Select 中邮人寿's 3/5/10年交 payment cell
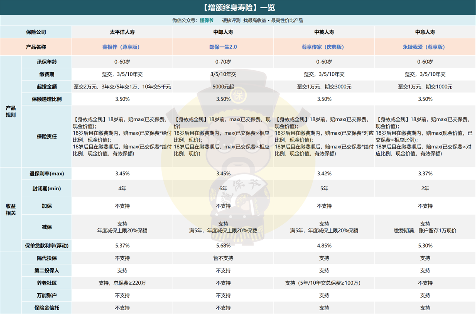Screen dimensions: 476x314 (223, 74)
